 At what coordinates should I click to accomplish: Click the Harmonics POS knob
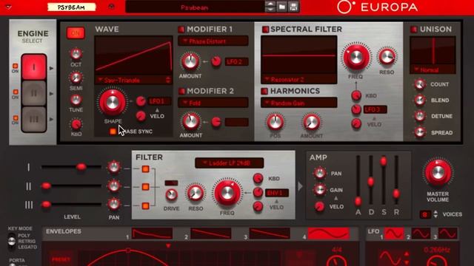coord(275,122)
